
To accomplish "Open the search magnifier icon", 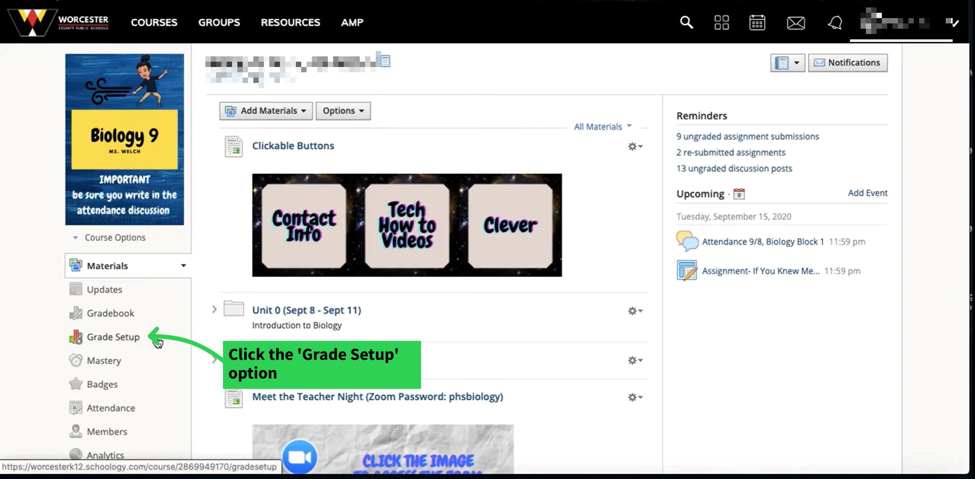I will (686, 22).
